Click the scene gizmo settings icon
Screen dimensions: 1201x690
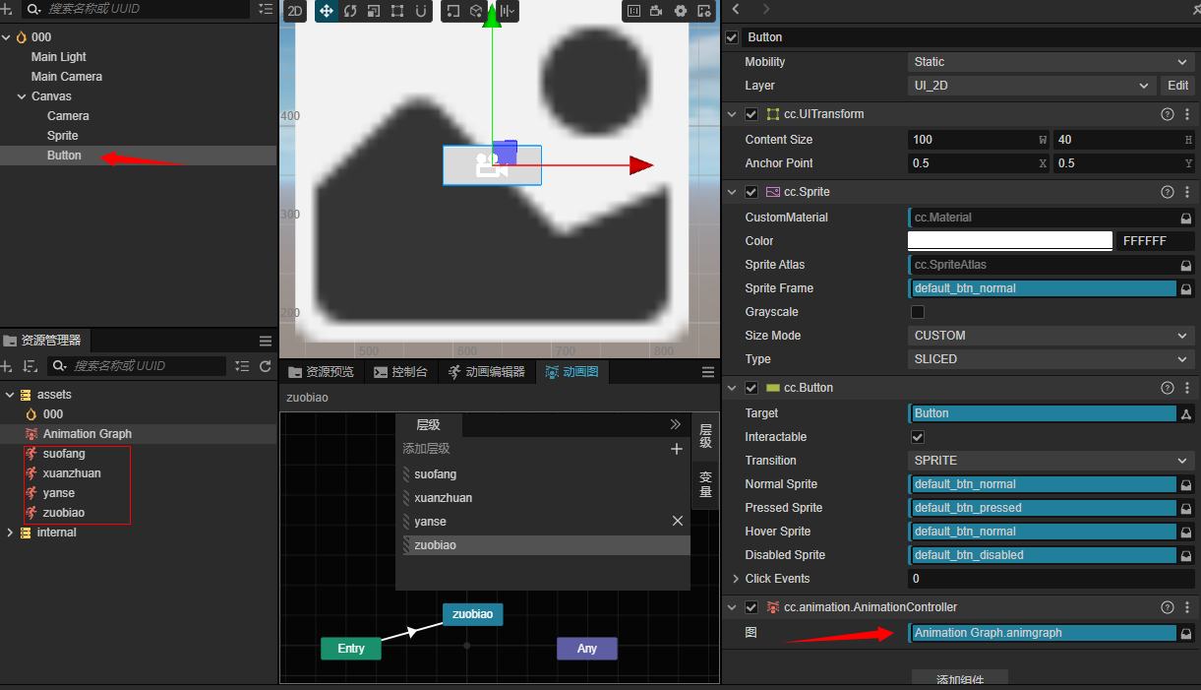[x=704, y=11]
